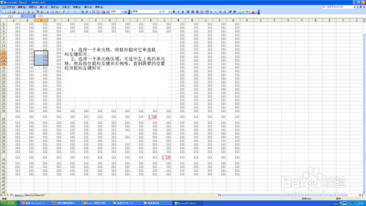
Task: Apply the Percent style icon
Action: pos(211,12)
